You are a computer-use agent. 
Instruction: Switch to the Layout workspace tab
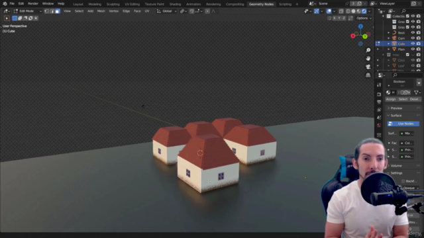(78, 5)
